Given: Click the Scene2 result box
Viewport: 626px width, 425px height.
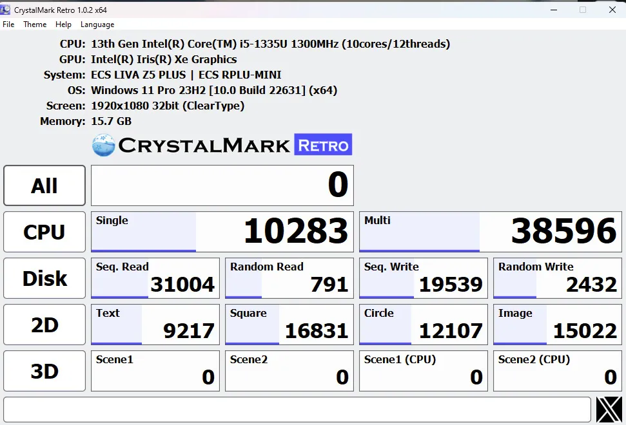Looking at the screenshot, I should point(289,371).
